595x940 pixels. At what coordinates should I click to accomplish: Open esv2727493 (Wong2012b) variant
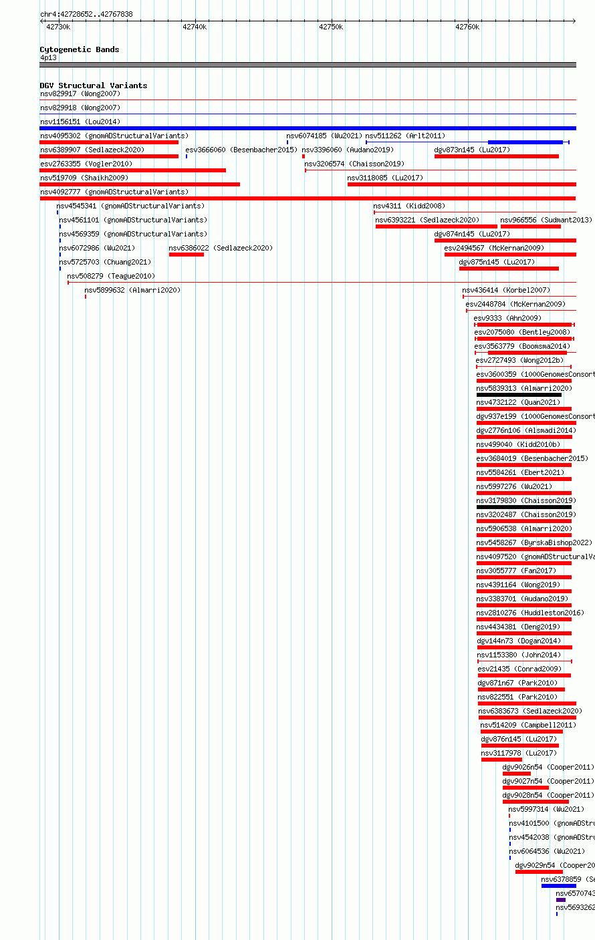point(520,360)
